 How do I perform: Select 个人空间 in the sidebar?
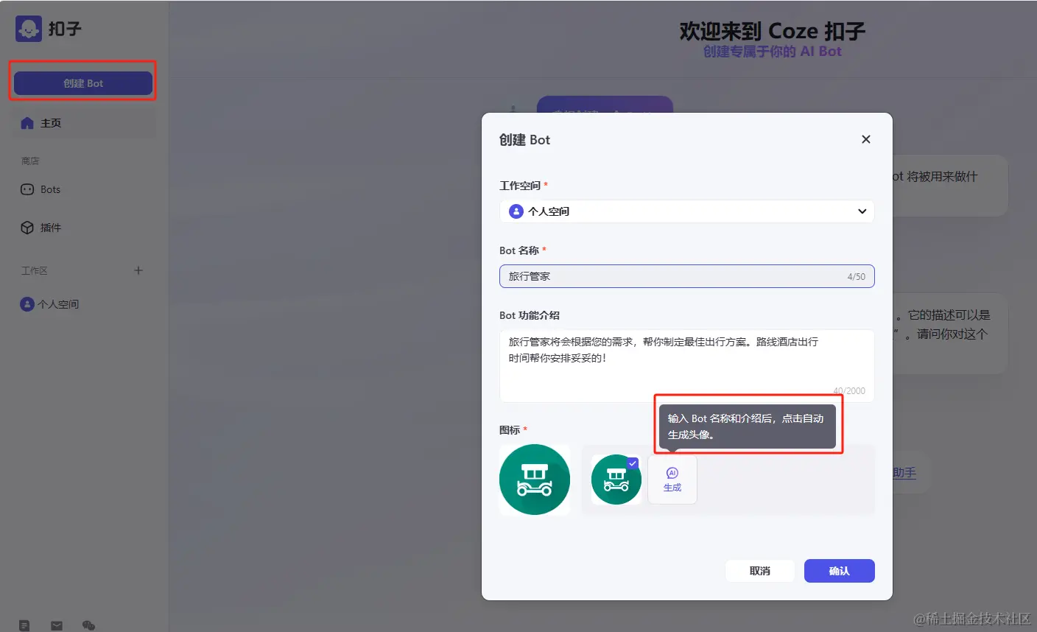pos(82,304)
